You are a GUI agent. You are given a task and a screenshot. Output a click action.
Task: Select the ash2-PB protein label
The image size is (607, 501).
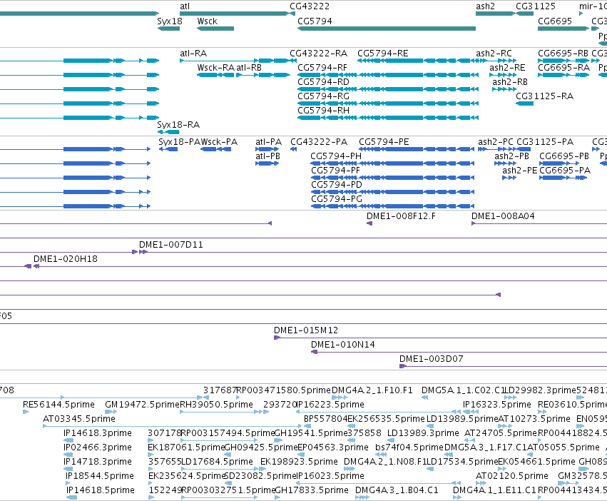(511, 156)
